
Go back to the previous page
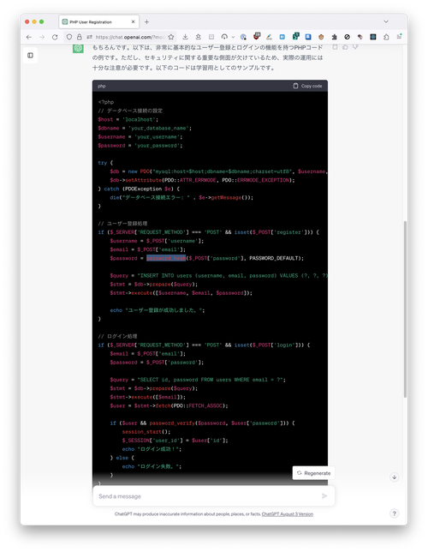click(x=29, y=37)
